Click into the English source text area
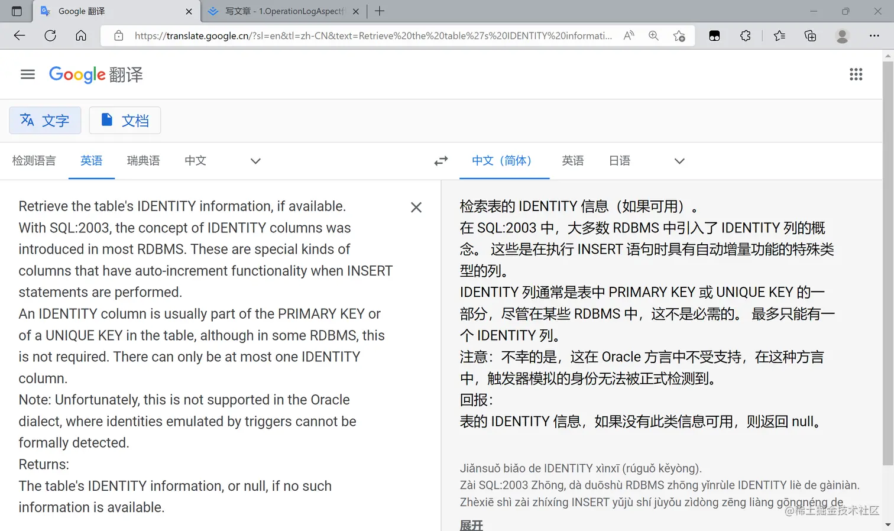Screen dimensions: 894x531 (x=207, y=357)
